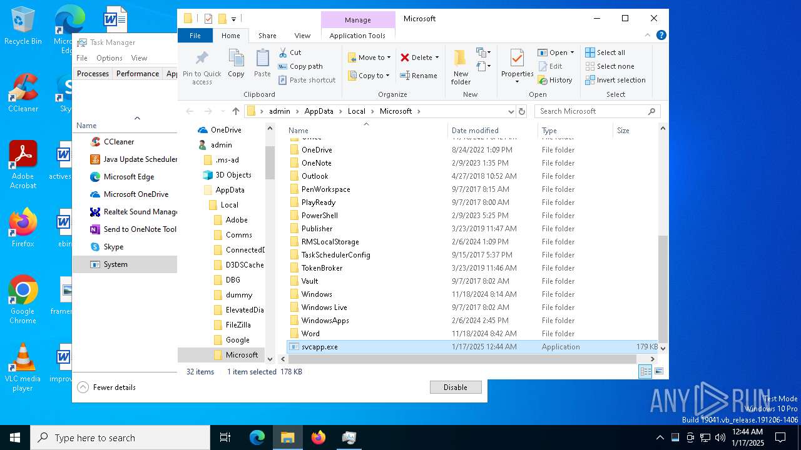801x450 pixels.
Task: Click Invert selection in ribbon
Action: click(x=615, y=80)
